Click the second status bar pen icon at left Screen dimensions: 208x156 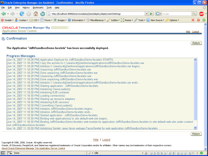(10, 153)
